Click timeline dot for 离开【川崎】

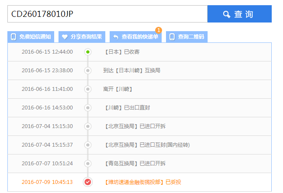[x=88, y=89]
